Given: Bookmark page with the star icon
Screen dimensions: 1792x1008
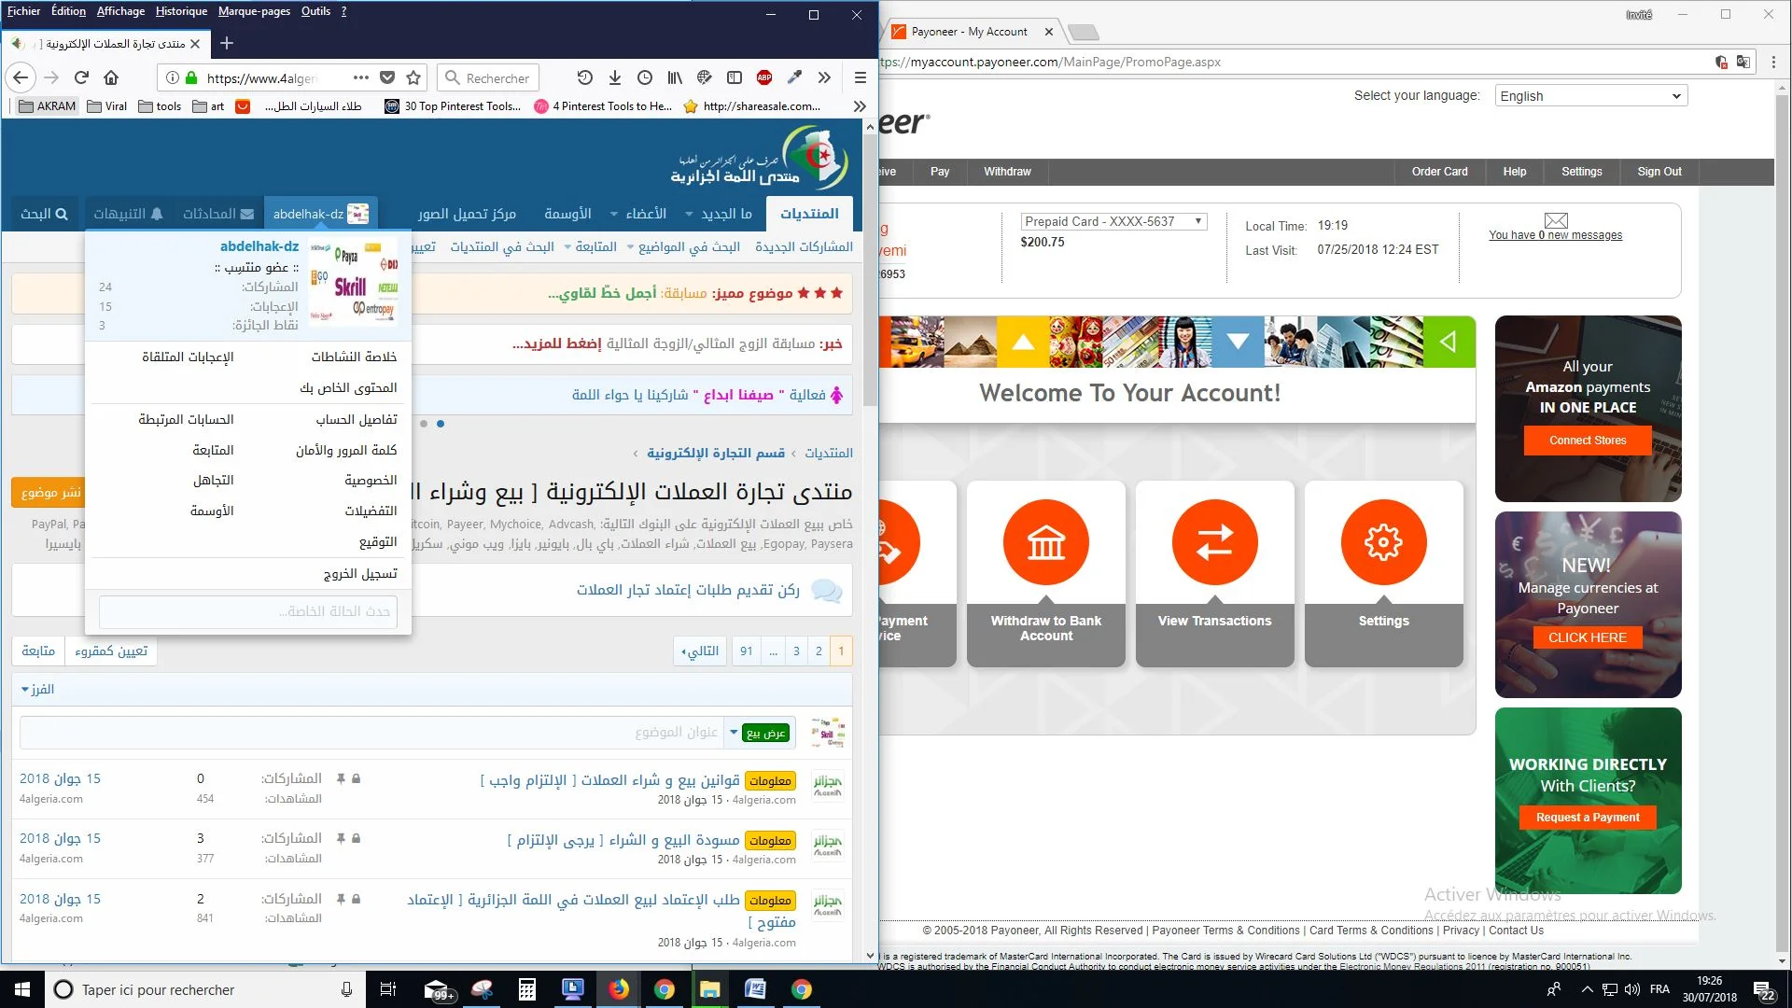Looking at the screenshot, I should coord(413,77).
